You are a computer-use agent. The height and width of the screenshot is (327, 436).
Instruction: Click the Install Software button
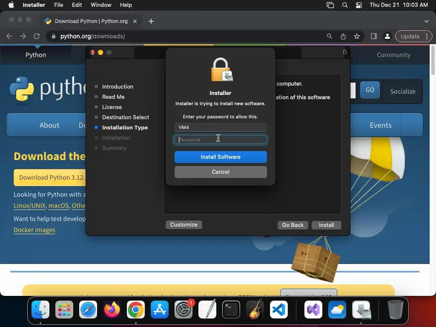click(x=221, y=157)
